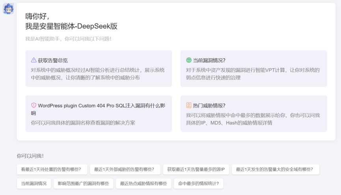Select 获取最近1天告警量最多的源IP suggestion
The width and height of the screenshot is (341, 195).
click(196, 169)
